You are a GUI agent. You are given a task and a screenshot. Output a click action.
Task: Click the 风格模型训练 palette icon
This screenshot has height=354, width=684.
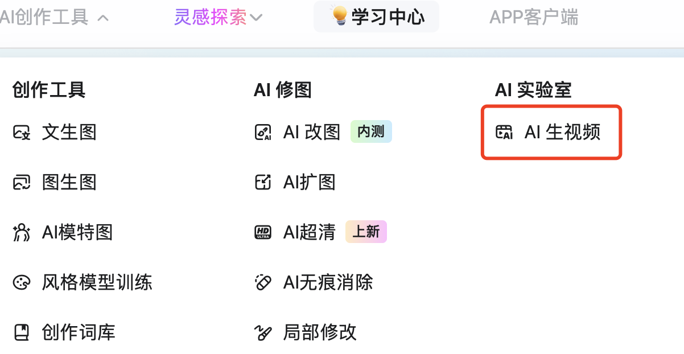click(x=22, y=282)
